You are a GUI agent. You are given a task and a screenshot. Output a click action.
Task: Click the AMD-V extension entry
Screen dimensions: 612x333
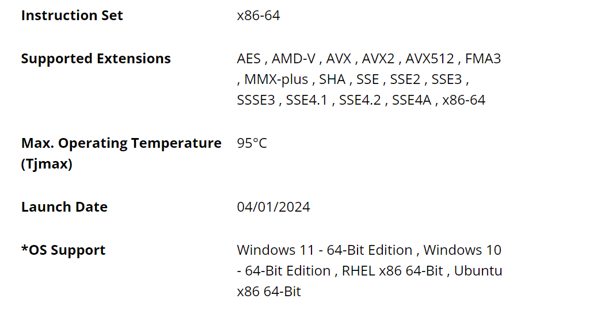point(294,59)
